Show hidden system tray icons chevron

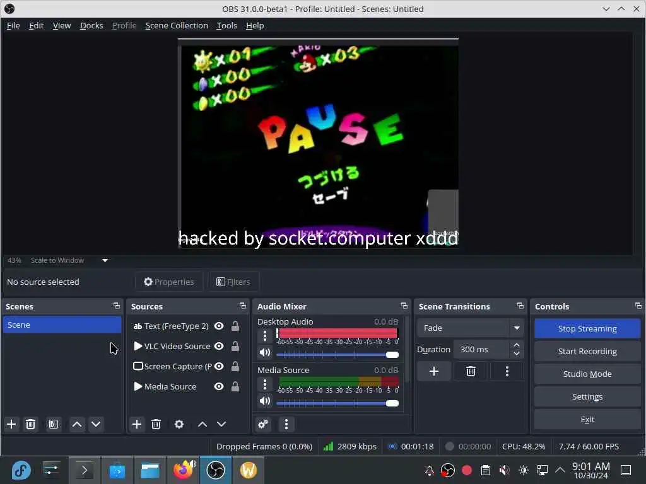click(560, 470)
